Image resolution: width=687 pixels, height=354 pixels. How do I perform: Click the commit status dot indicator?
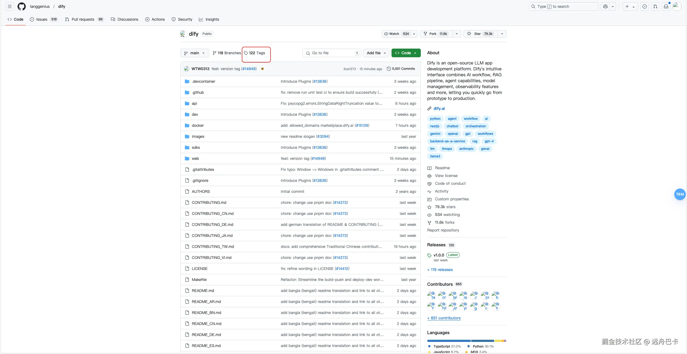coord(262,69)
